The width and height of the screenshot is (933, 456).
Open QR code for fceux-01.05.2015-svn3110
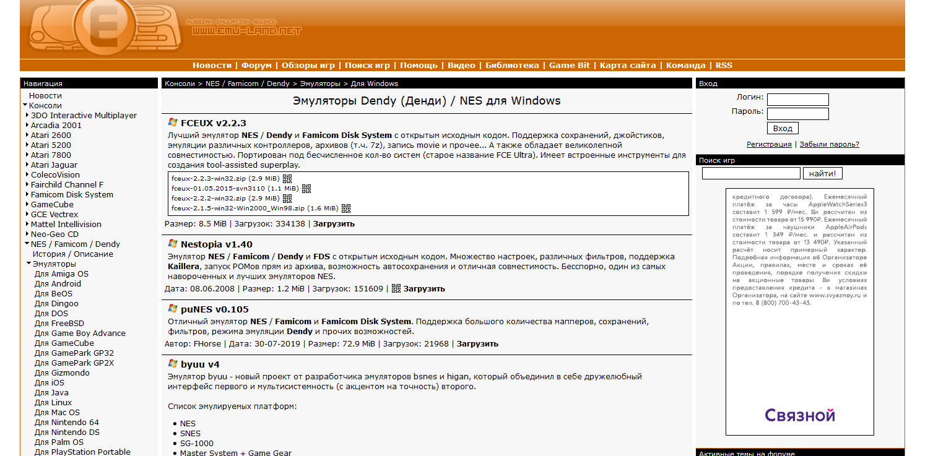[306, 188]
